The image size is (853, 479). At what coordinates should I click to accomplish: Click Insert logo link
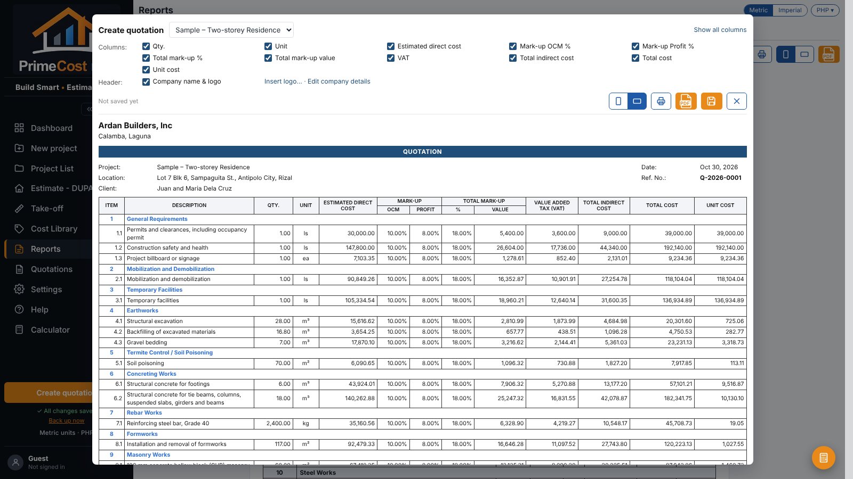pos(283,81)
